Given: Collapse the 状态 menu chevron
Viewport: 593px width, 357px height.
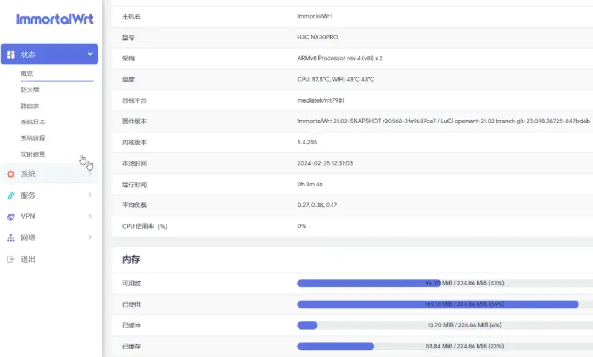Looking at the screenshot, I should tap(90, 54).
